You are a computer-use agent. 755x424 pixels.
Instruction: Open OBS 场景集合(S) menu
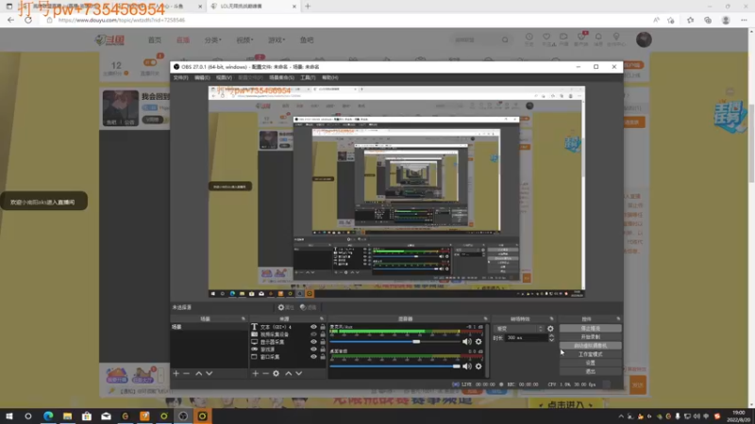point(281,77)
